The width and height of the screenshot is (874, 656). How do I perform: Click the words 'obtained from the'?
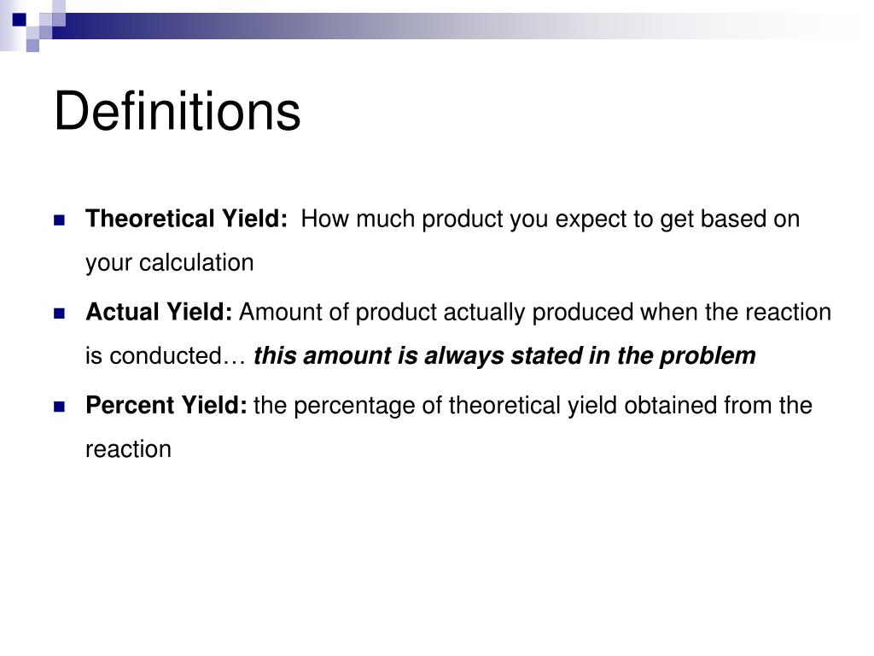718,405
